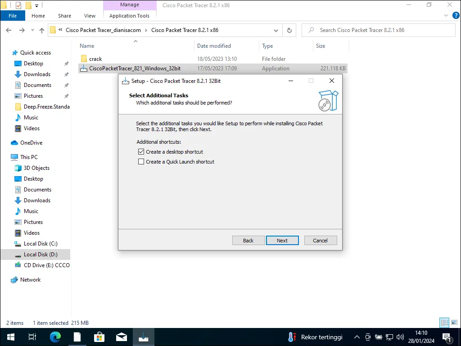Click the Next button in Setup
461x346 pixels.
click(282, 241)
